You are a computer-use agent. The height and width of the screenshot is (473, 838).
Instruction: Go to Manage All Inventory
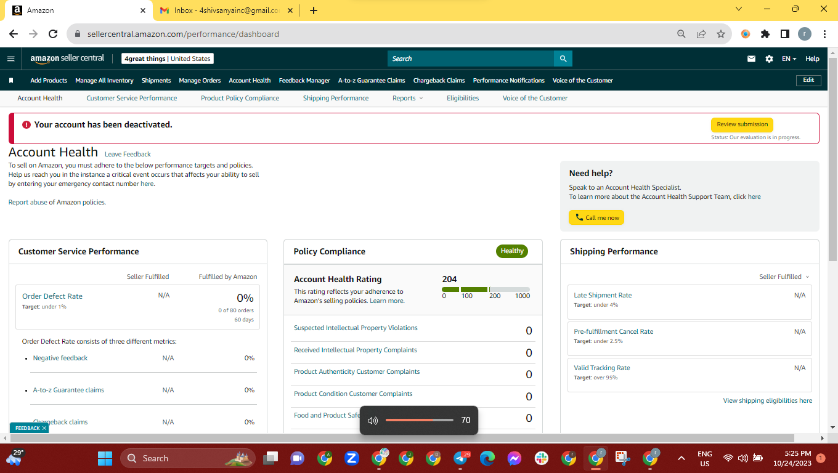coord(104,80)
